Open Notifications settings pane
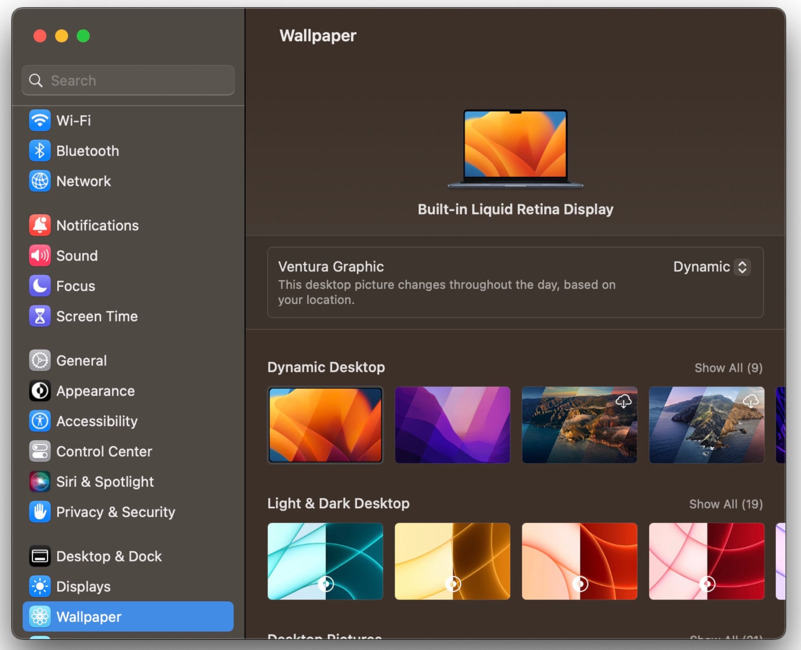 128,225
